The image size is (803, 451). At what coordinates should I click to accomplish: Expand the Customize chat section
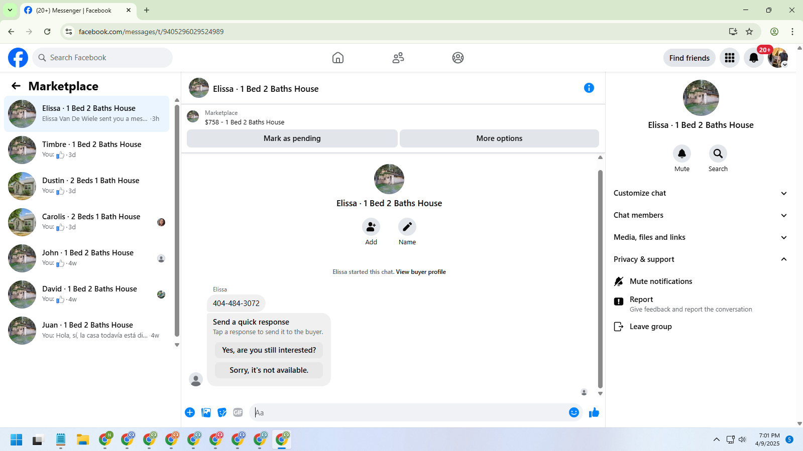pos(701,193)
